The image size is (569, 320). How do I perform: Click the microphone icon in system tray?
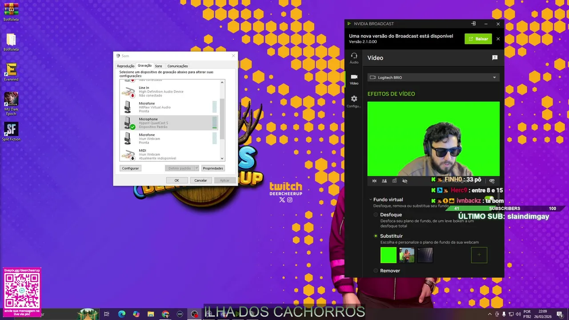[504, 314]
